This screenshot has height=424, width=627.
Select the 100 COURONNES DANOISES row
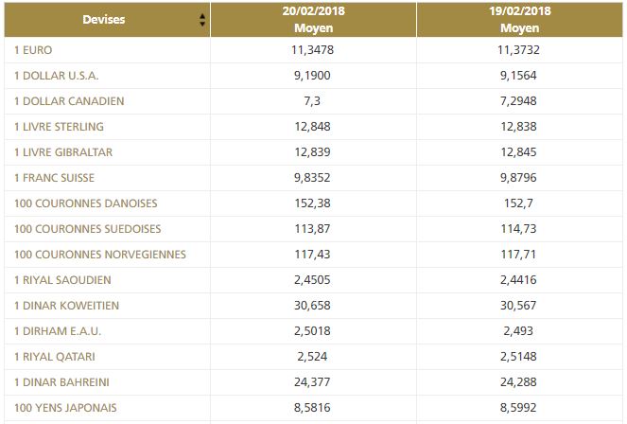[86, 203]
